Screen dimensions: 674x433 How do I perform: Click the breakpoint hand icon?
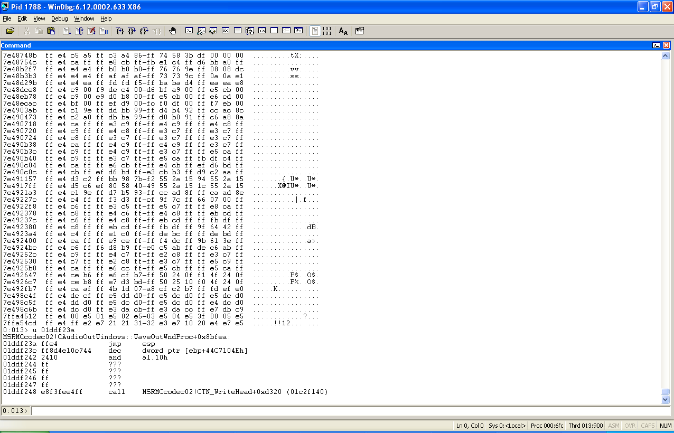pyautogui.click(x=172, y=31)
